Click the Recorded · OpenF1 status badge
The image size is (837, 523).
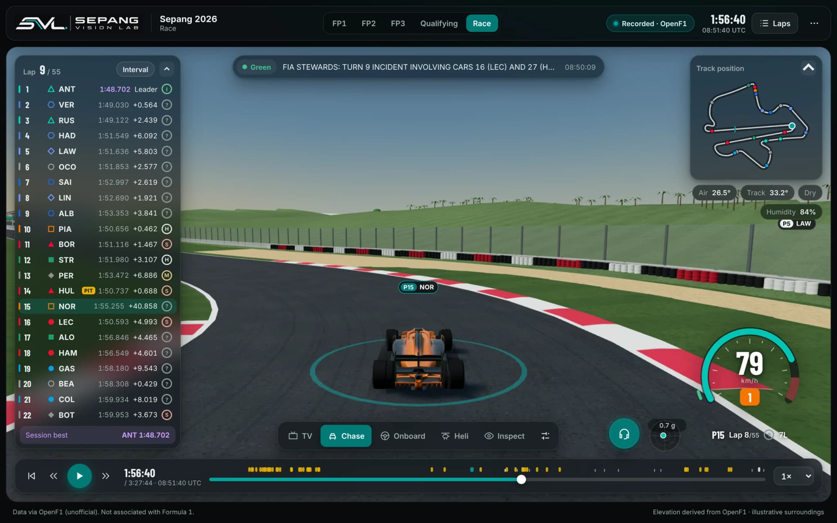click(650, 24)
